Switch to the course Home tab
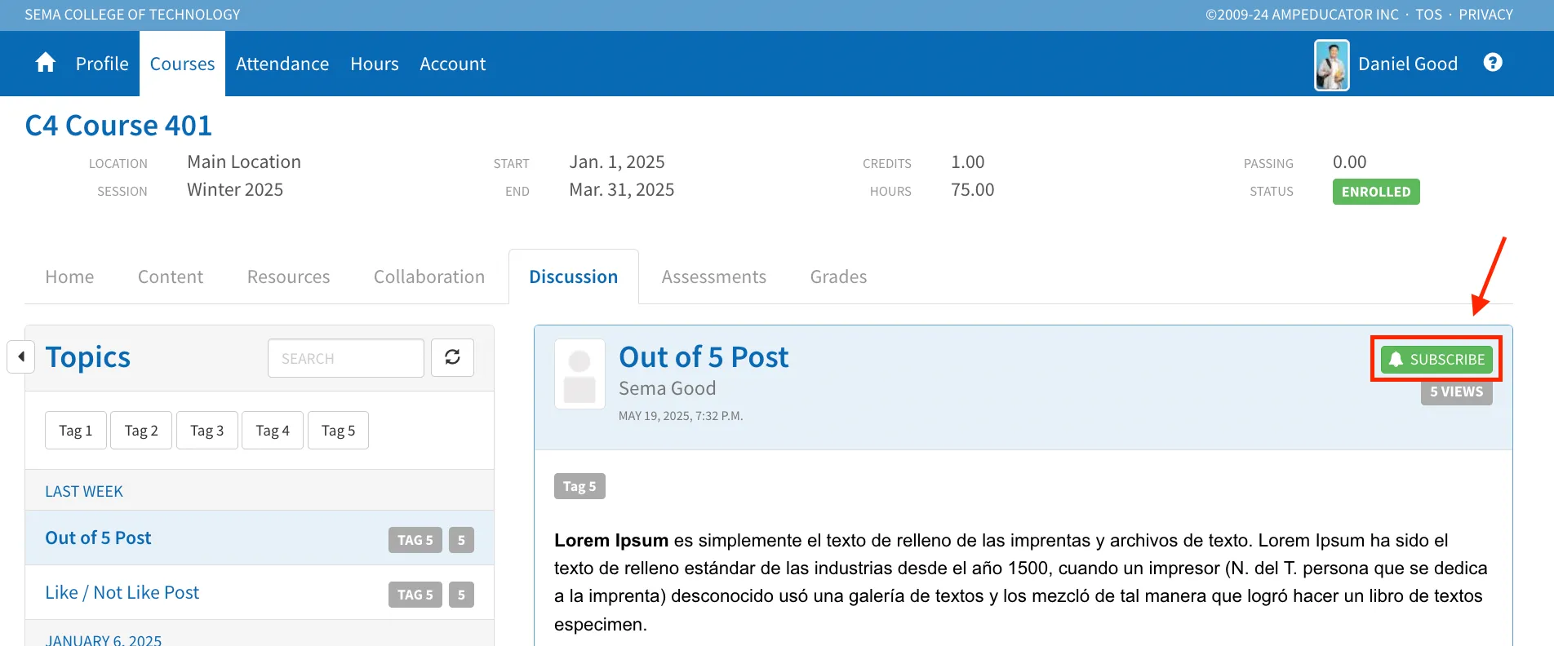 click(x=69, y=277)
